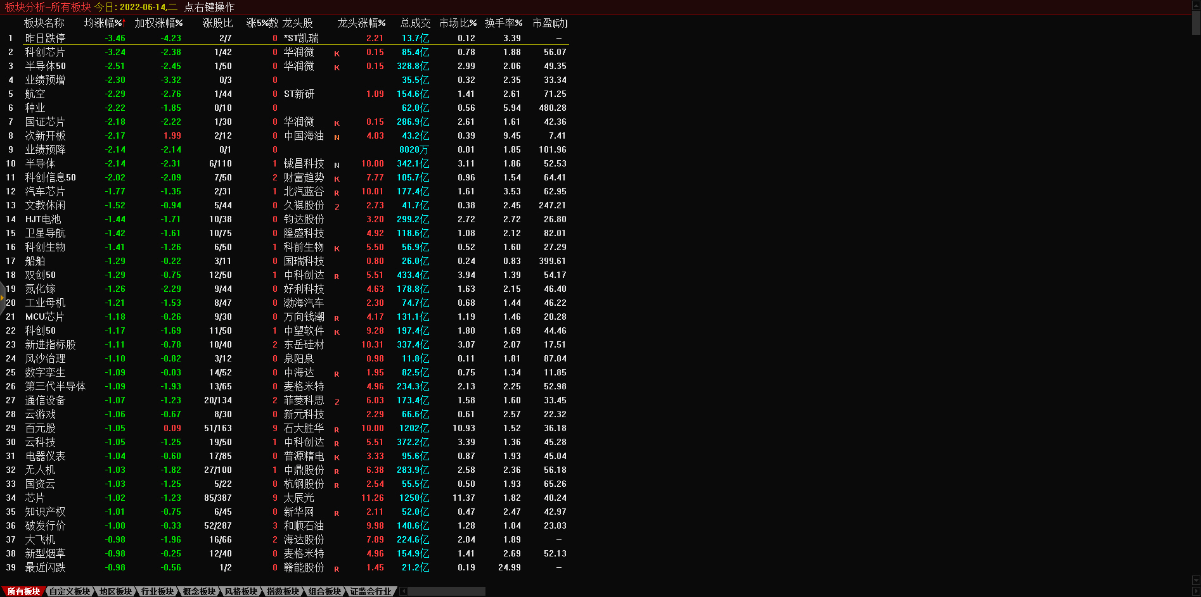Select the 最近闪跌 sector row

[x=45, y=567]
